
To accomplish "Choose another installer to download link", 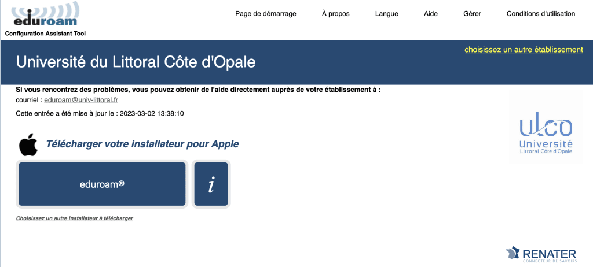I will coord(75,218).
